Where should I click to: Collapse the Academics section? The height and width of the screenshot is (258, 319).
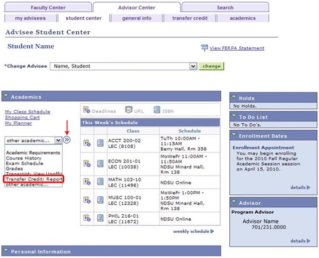click(6, 97)
